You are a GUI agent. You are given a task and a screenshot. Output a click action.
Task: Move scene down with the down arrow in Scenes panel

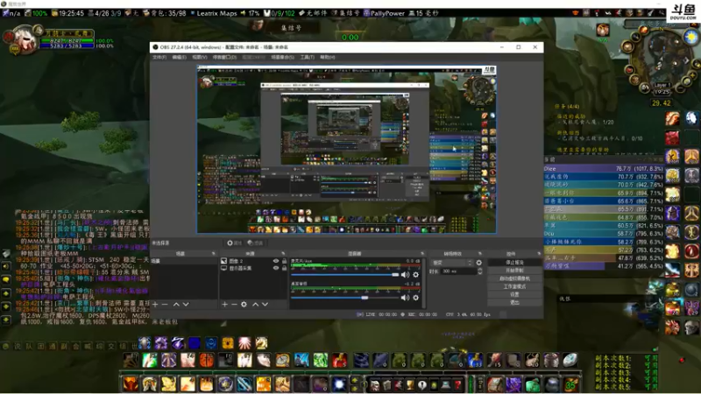[186, 304]
